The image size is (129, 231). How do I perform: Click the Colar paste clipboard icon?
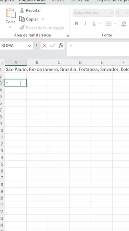click(x=11, y=13)
